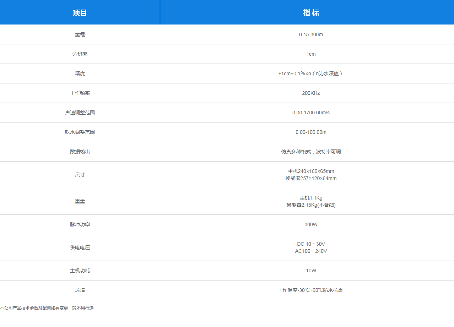Click the 换能器2.15Kg(不含线) weight text

pos(311,205)
